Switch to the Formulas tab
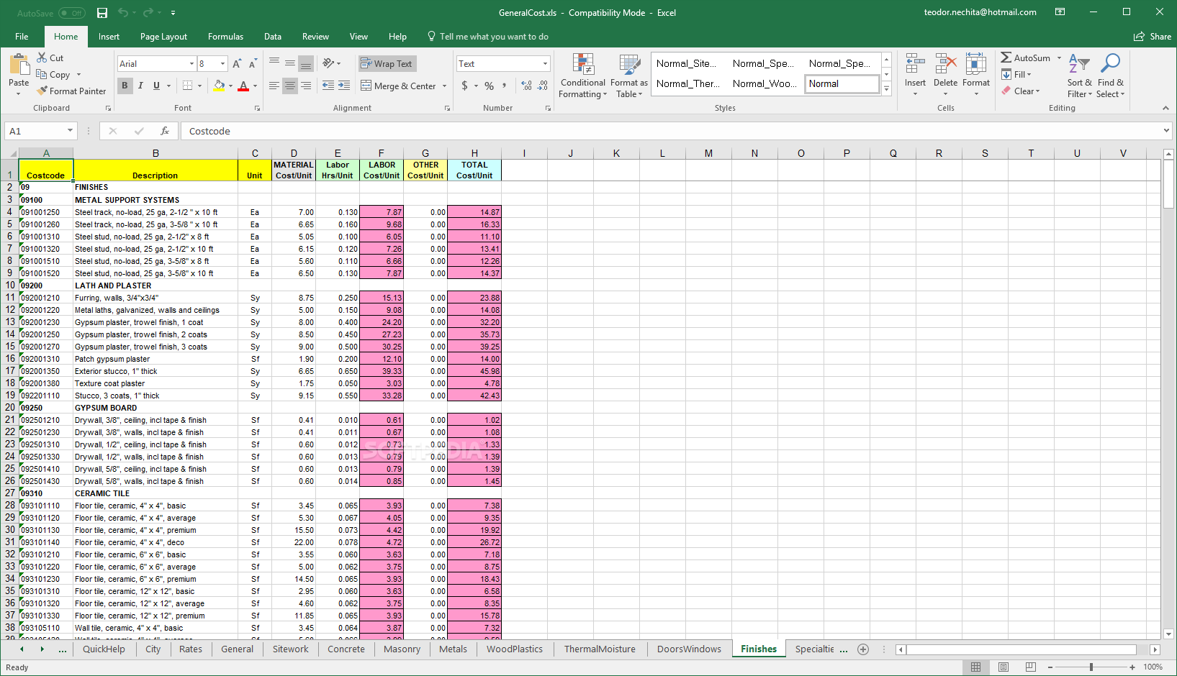The image size is (1177, 676). pos(225,37)
